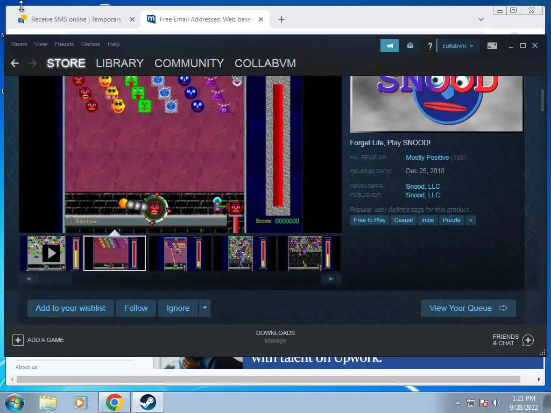Expand Chrome tab search chevron
This screenshot has height=413, width=551.
(481, 19)
